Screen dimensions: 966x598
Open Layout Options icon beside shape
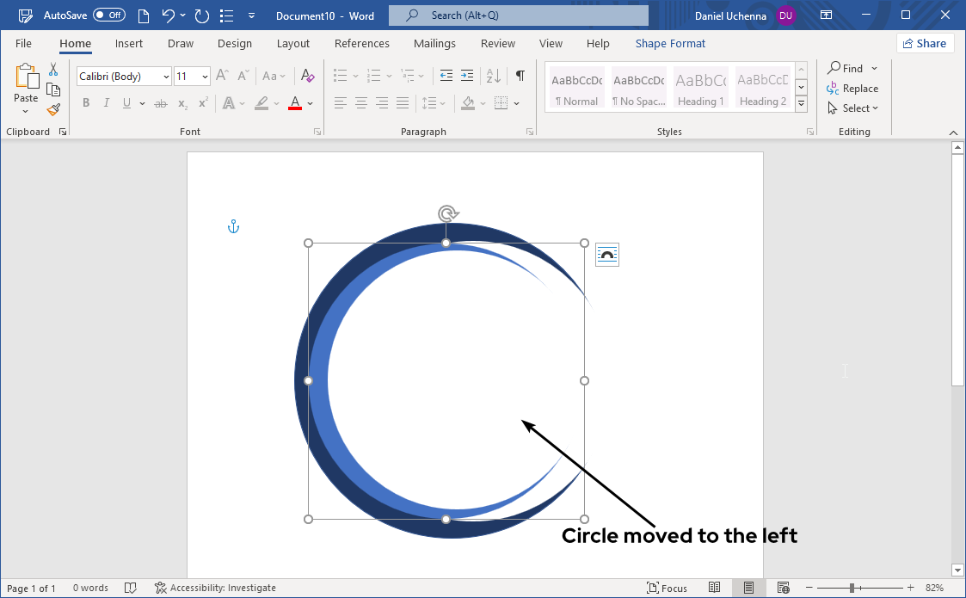tap(606, 255)
